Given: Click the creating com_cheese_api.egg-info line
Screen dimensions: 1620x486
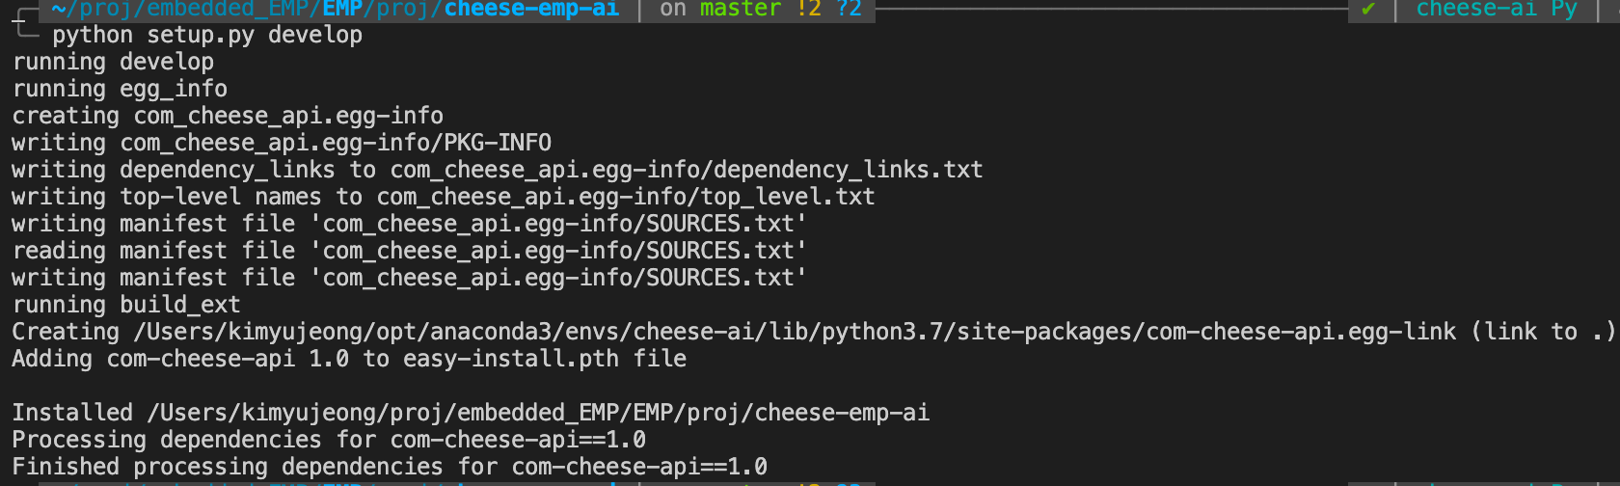Looking at the screenshot, I should click(228, 116).
